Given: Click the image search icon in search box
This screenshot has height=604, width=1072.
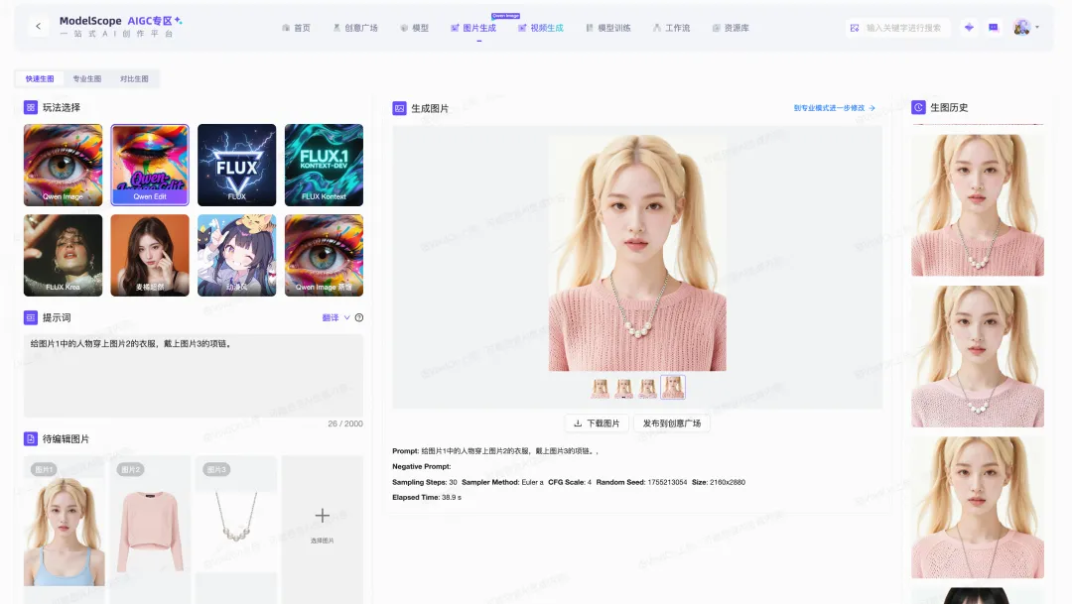Looking at the screenshot, I should 855,28.
